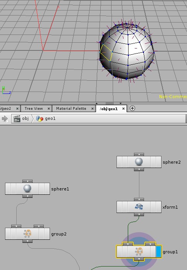
Task: Click the obj clapperboard icon in path bar
Action: coord(17,118)
